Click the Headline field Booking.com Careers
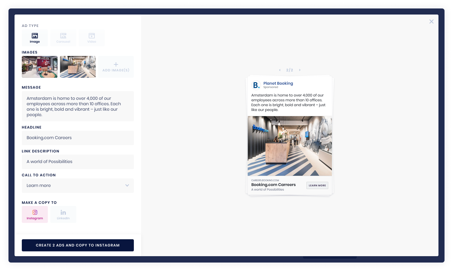 click(x=78, y=138)
